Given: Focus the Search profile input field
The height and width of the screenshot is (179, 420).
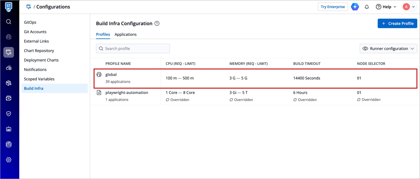Looking at the screenshot, I should (133, 49).
